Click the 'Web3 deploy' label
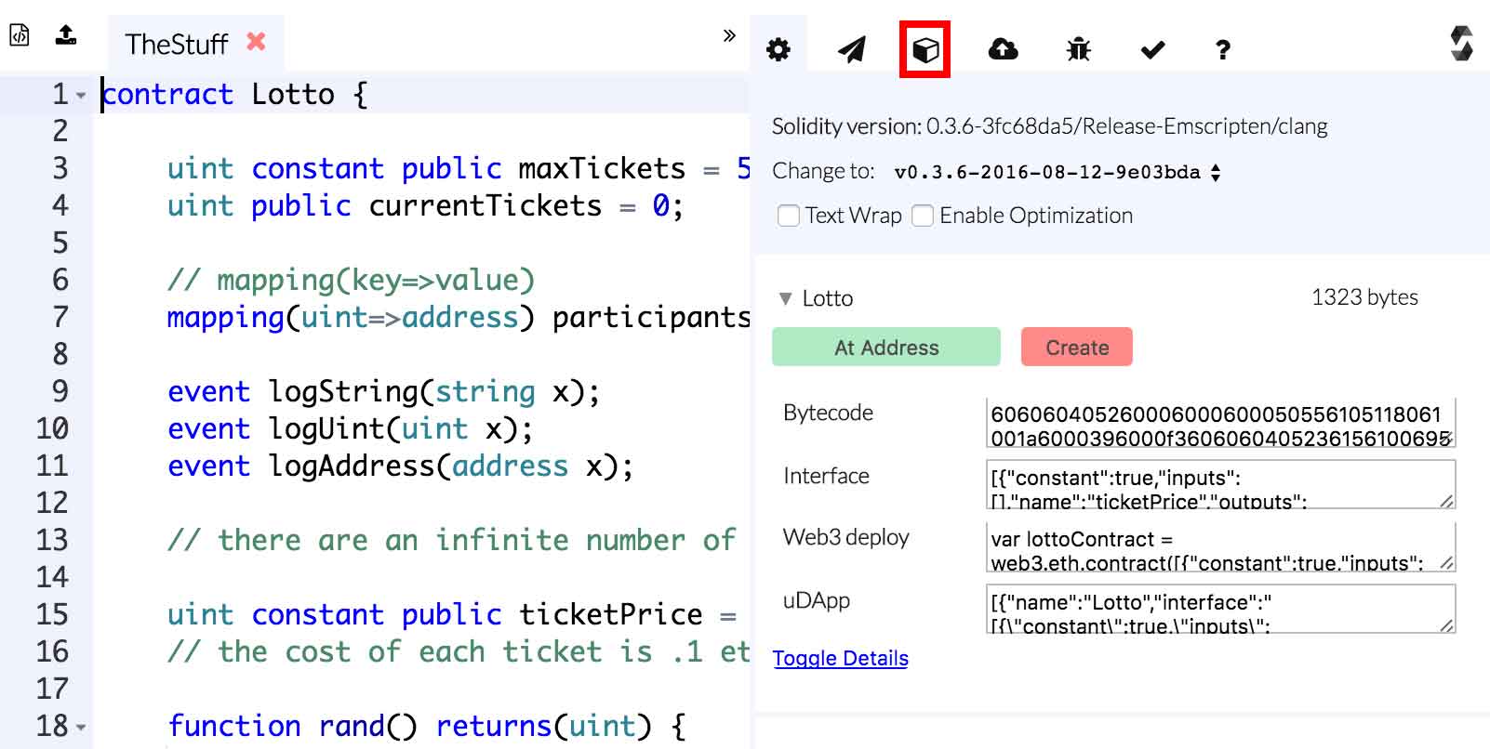Screen dimensions: 1490x749 tap(845, 537)
